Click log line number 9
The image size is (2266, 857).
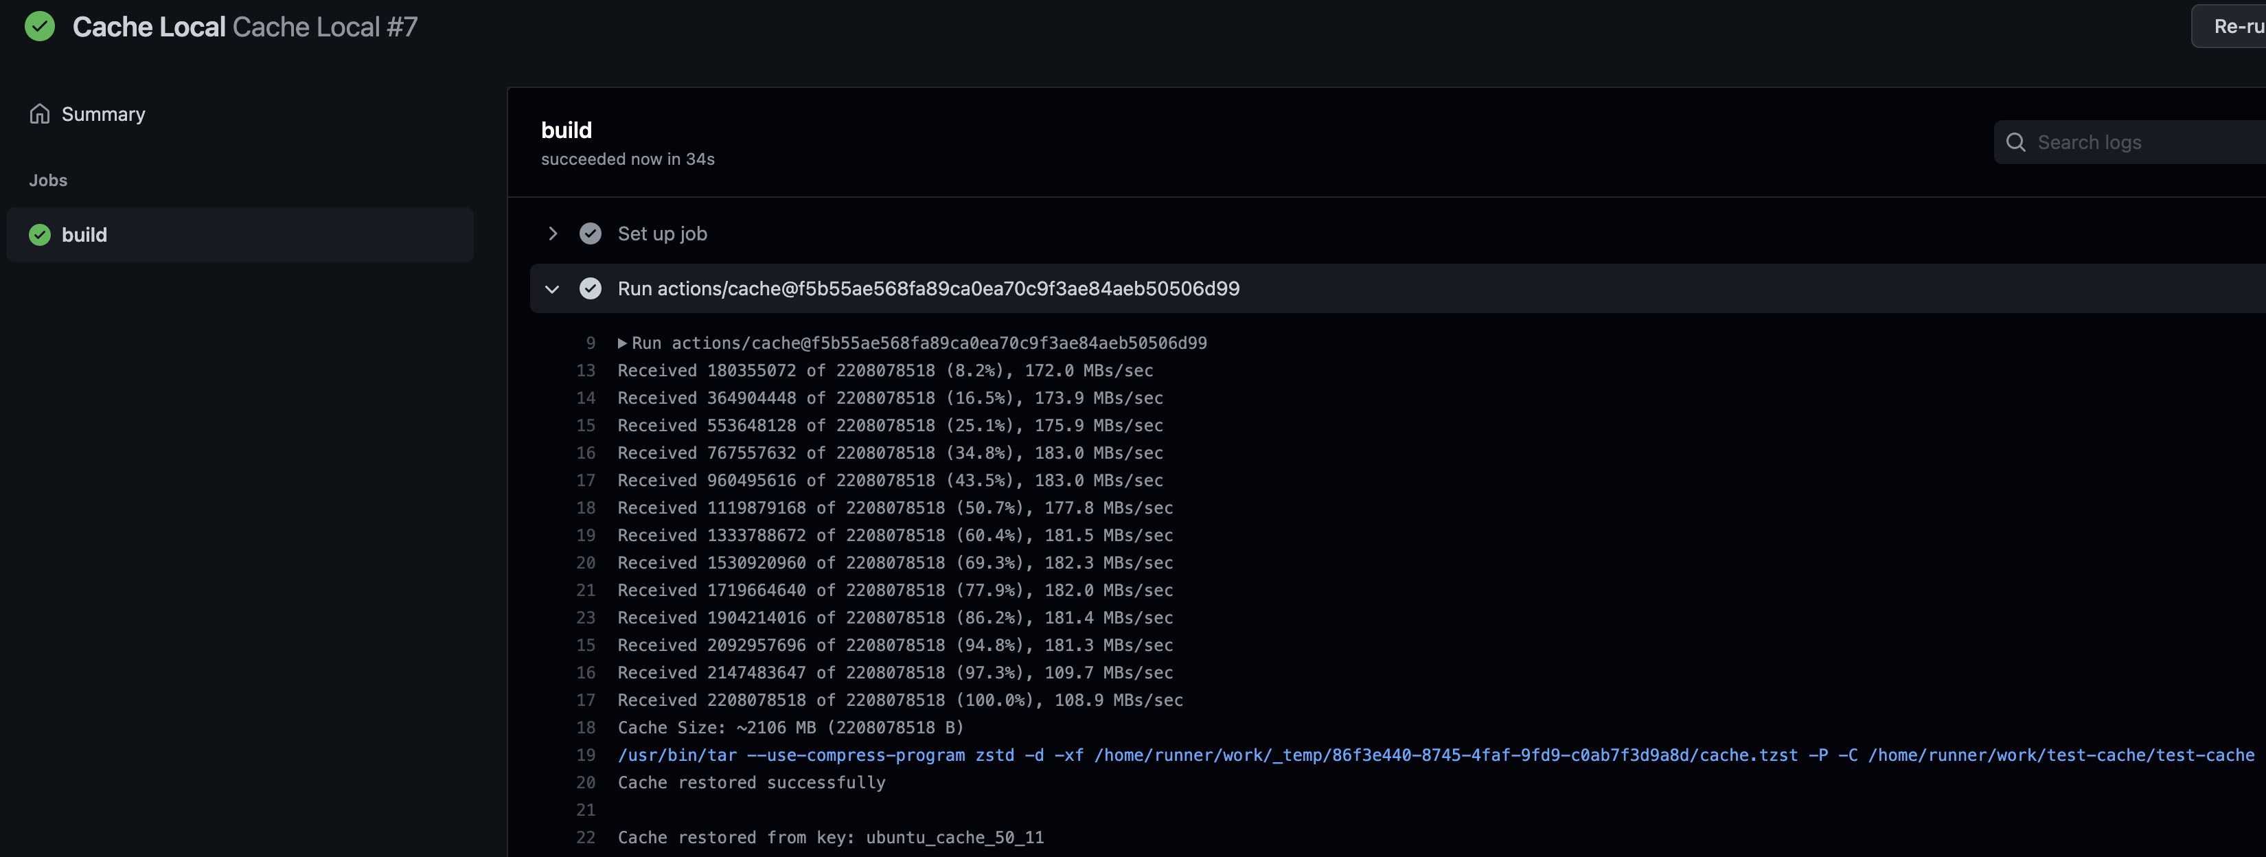point(591,343)
